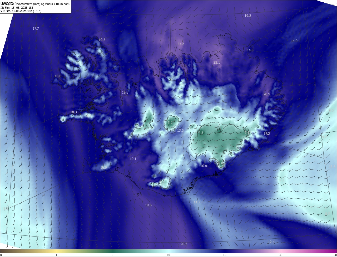Click the 14.0 value label
The width and height of the screenshot is (337, 257).
tap(294, 41)
